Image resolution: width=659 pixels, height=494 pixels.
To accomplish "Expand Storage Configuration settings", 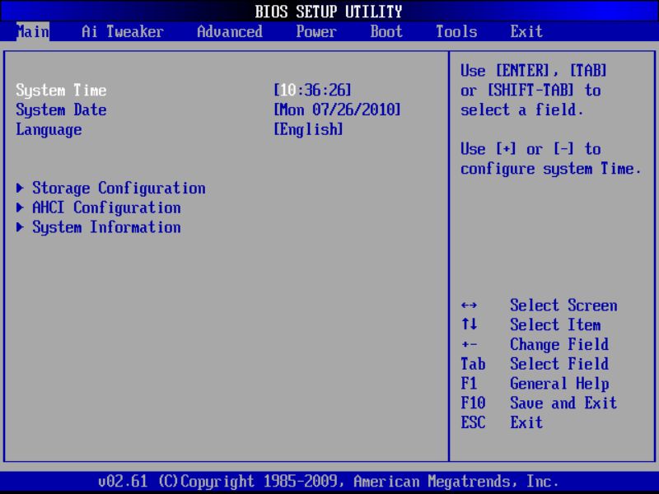I will (118, 188).
